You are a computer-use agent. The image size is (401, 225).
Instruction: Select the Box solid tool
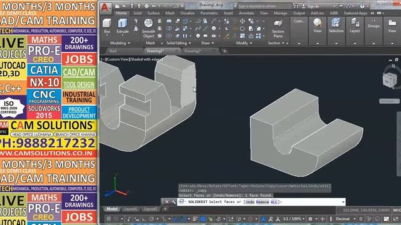(x=107, y=26)
